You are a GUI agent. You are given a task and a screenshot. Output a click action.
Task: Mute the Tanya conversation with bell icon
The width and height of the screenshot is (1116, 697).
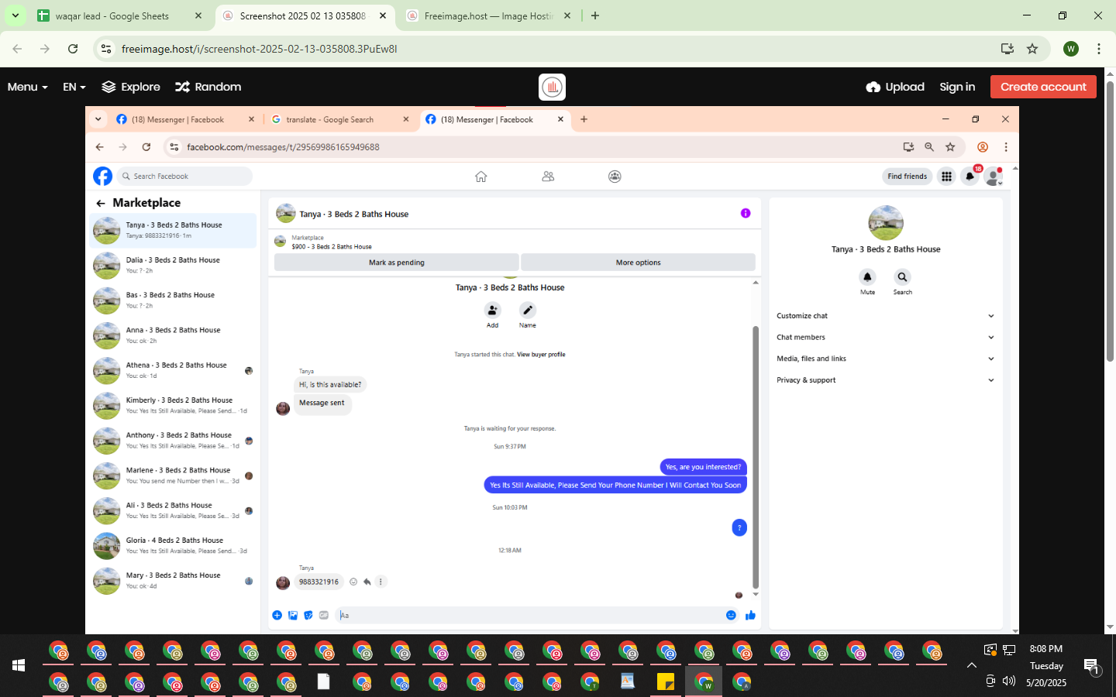[867, 276]
